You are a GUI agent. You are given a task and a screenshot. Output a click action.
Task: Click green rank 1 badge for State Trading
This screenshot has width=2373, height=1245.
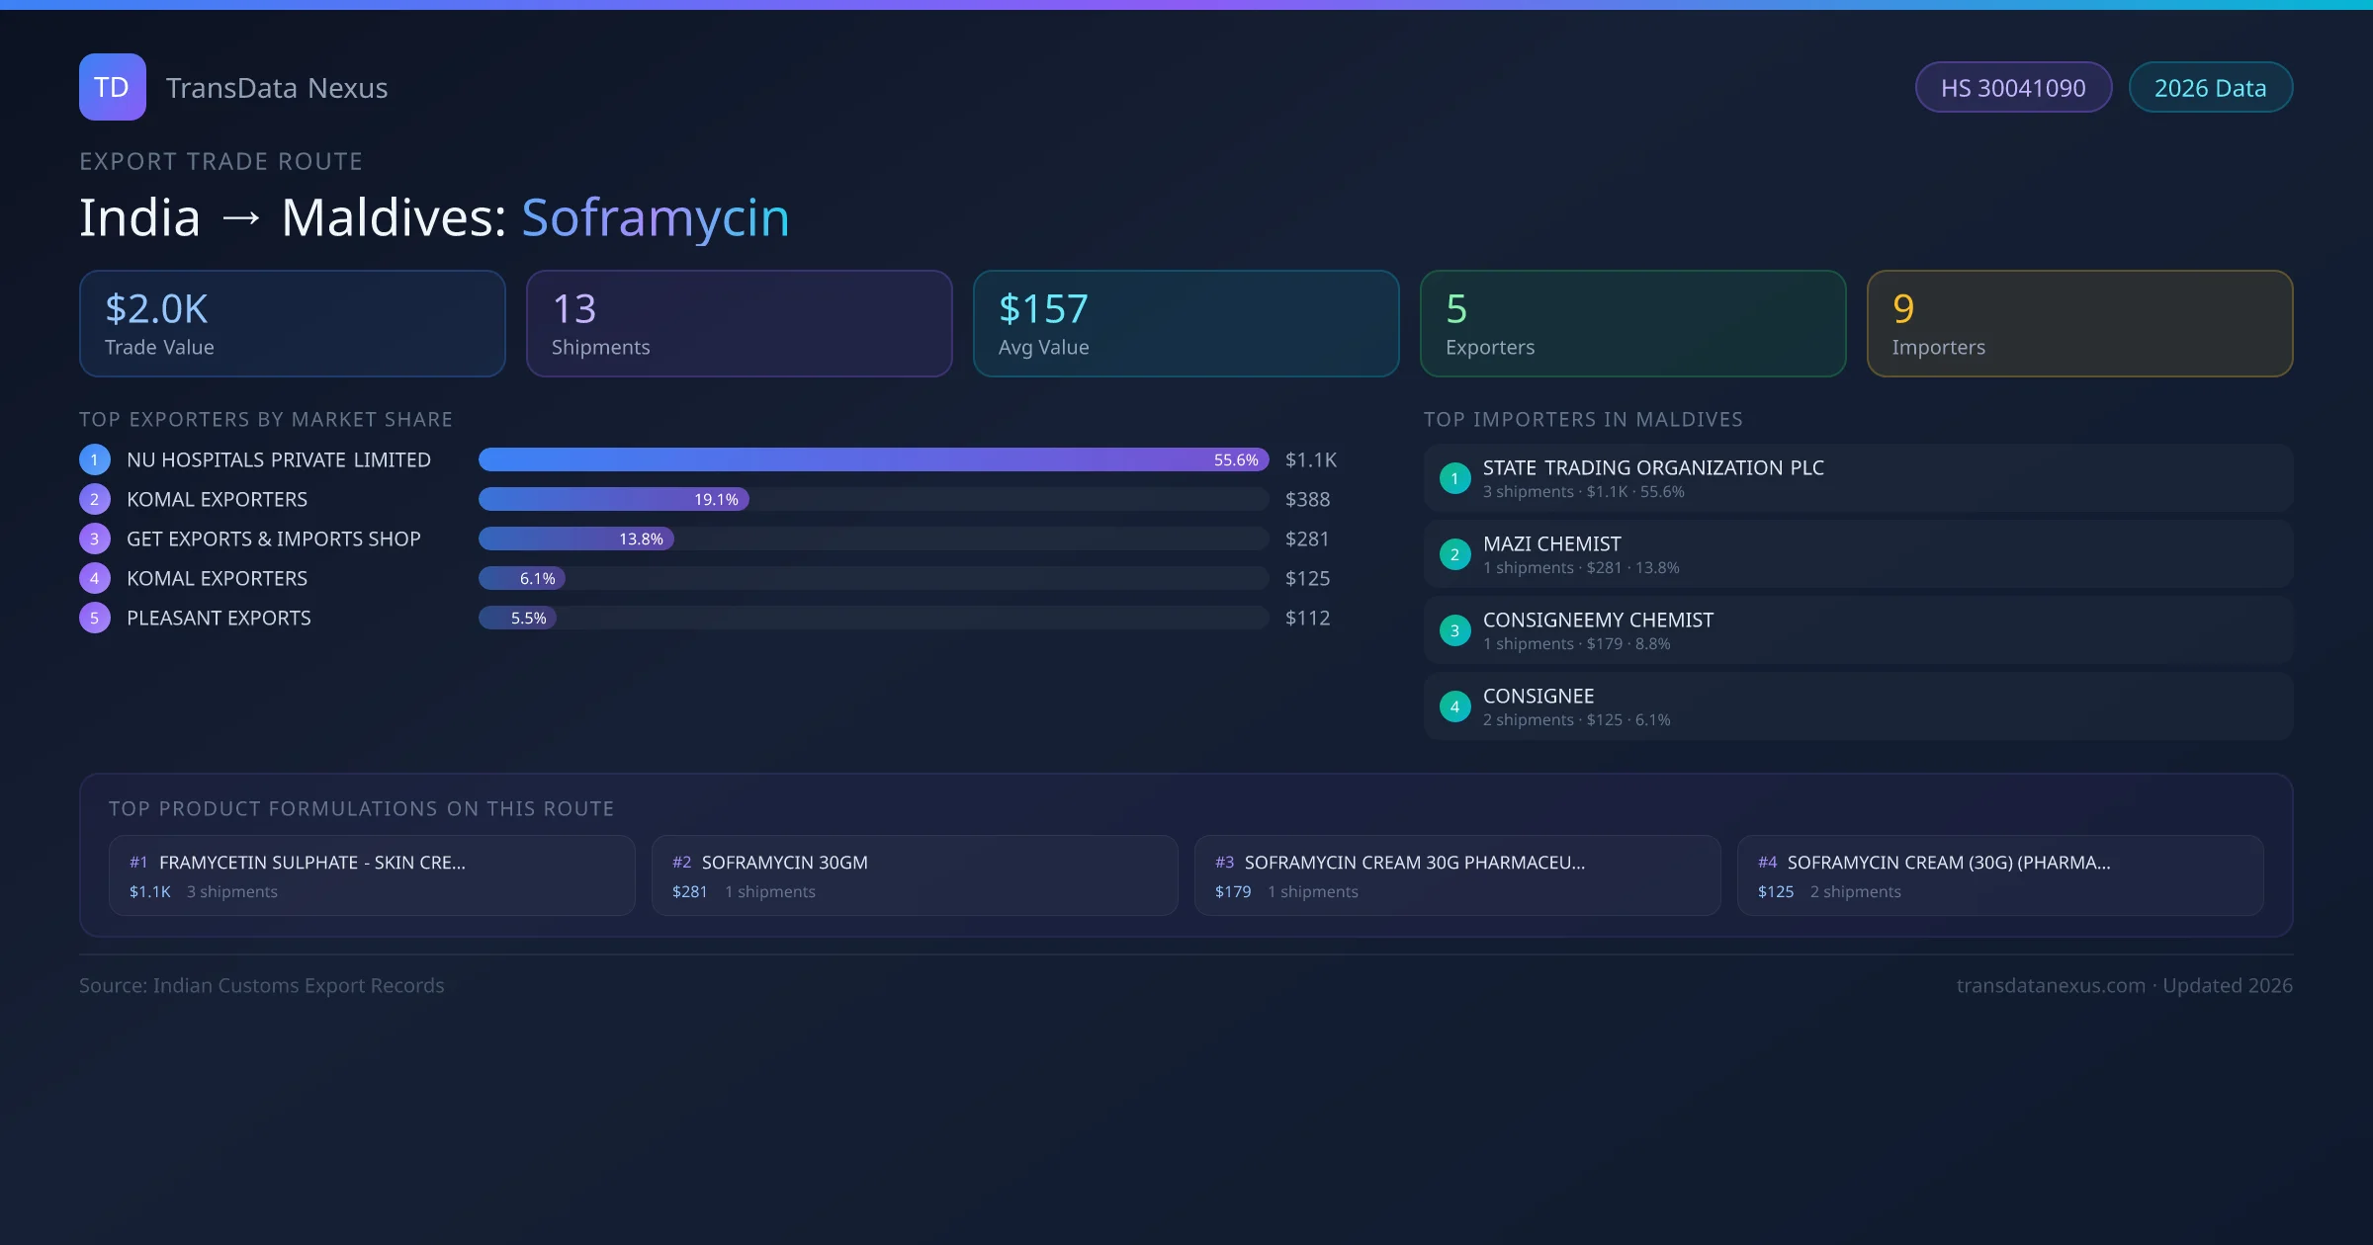tap(1454, 478)
